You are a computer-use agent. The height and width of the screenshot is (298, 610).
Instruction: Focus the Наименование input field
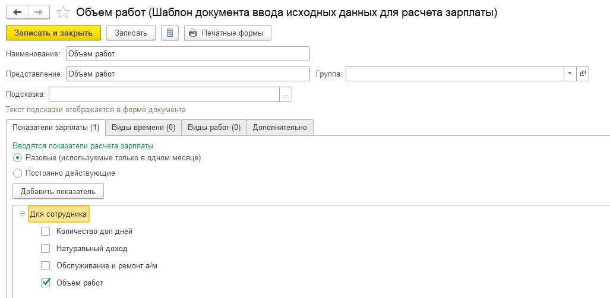pyautogui.click(x=188, y=53)
